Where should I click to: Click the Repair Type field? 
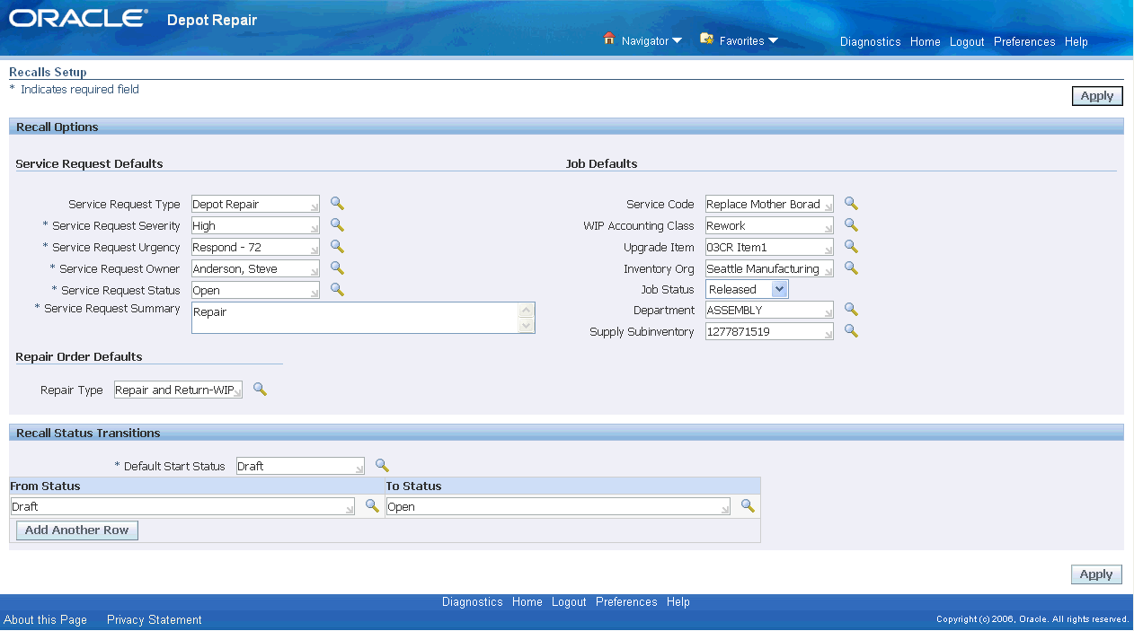(x=178, y=390)
